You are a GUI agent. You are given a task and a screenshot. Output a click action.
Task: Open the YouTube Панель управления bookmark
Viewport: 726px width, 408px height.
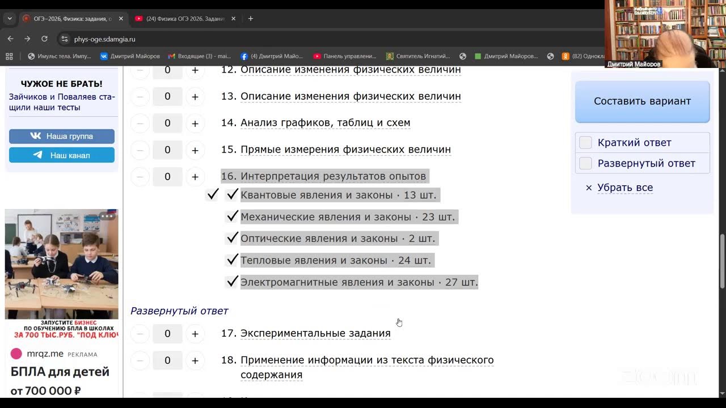coord(345,56)
